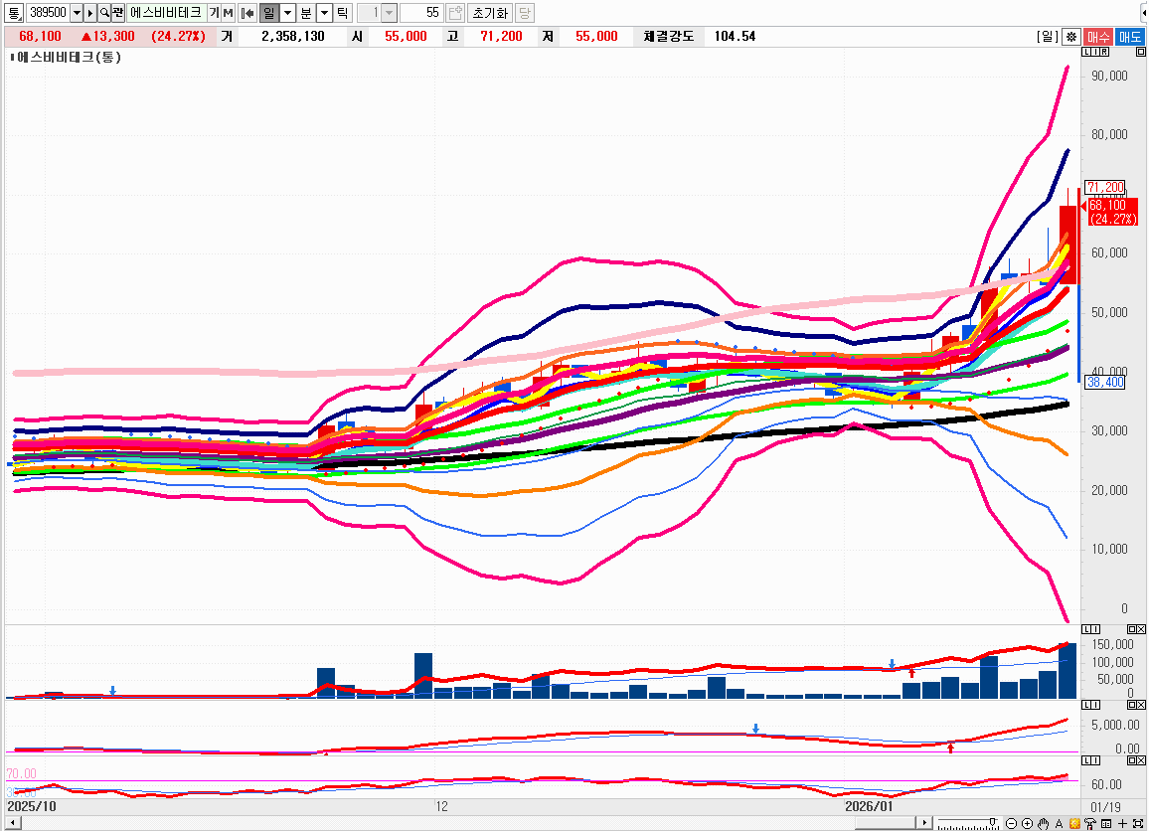
Task: Select the hand pan tool
Action: coord(1043,823)
